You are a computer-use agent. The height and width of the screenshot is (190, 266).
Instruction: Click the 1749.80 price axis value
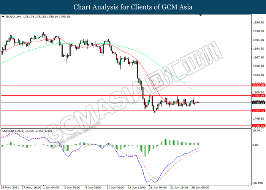tap(258, 119)
